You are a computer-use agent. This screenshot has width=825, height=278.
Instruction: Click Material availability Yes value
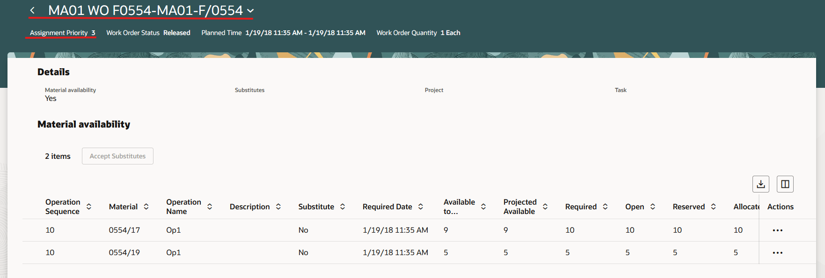(x=51, y=99)
